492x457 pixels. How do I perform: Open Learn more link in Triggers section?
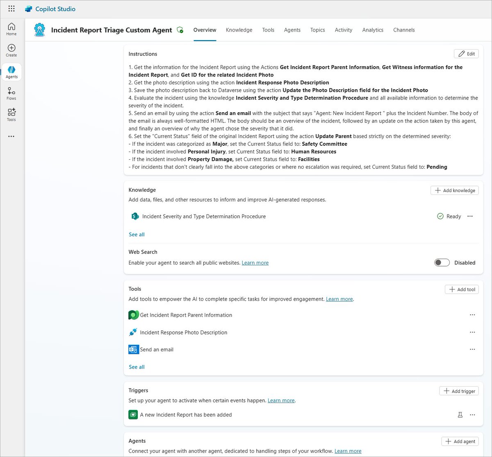281,400
